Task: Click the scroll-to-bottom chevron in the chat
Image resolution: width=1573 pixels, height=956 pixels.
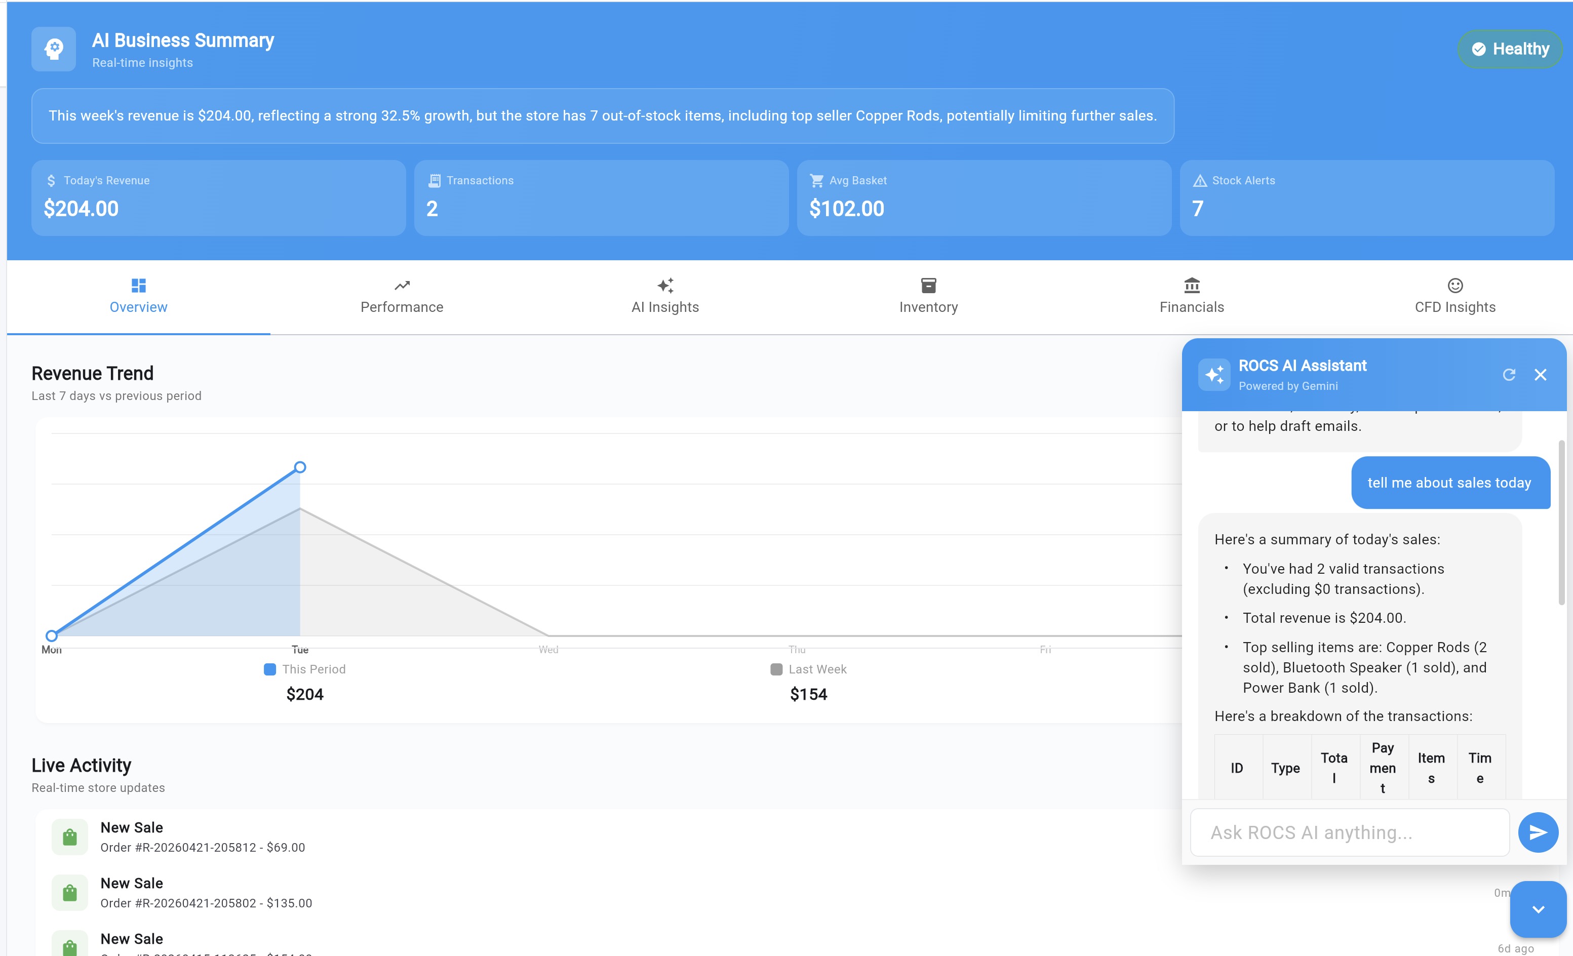Action: point(1538,909)
